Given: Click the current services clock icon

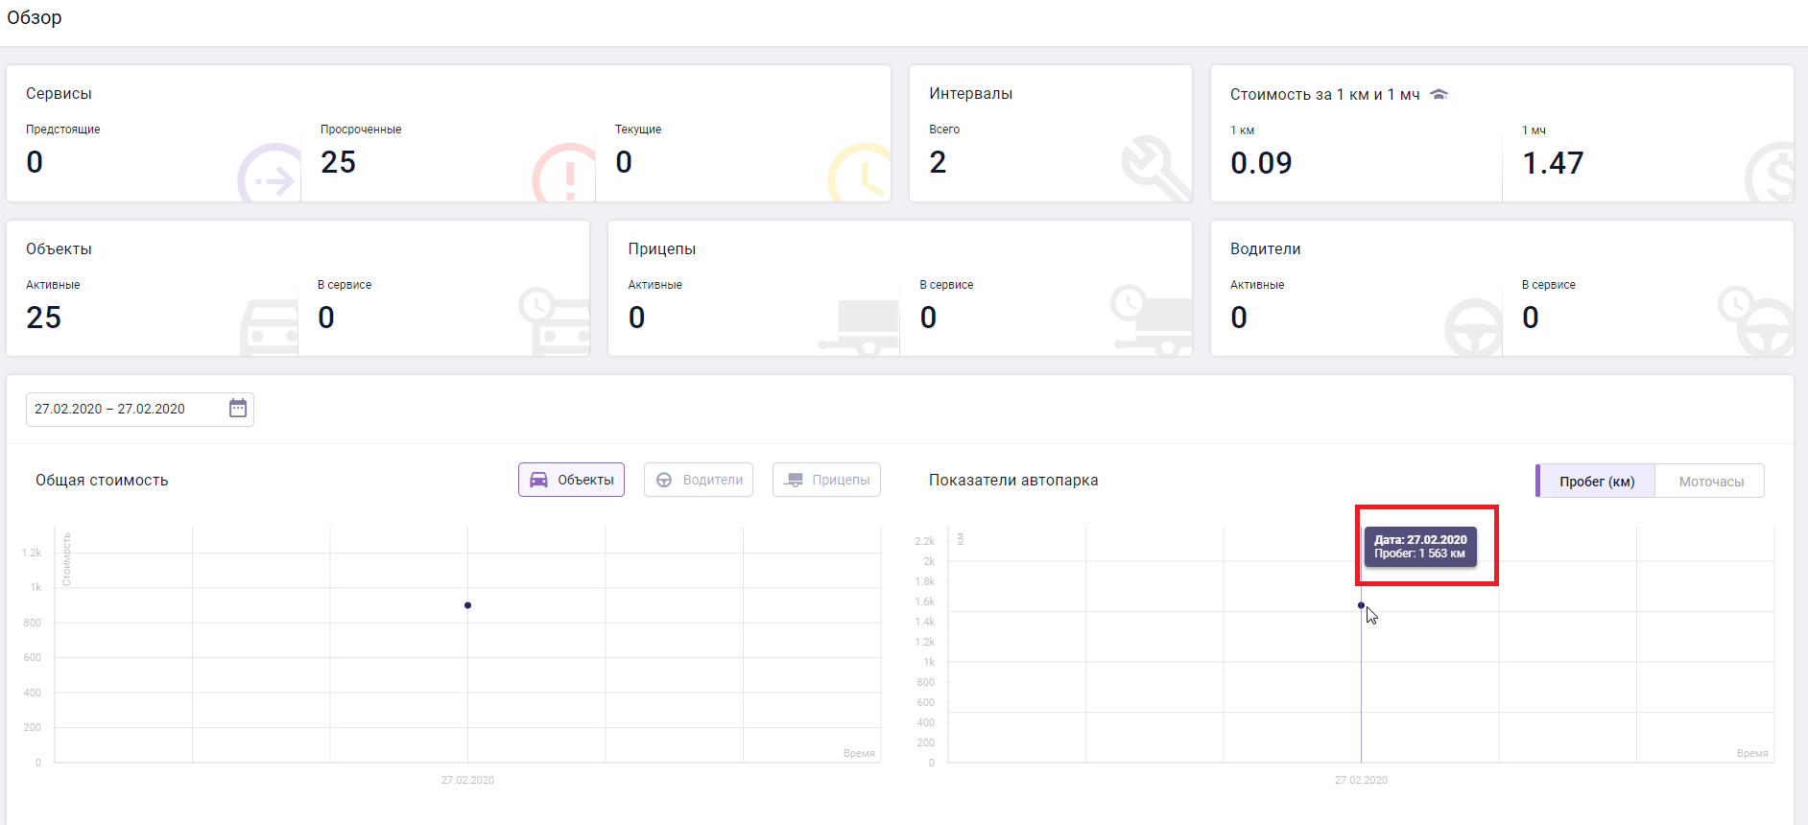Looking at the screenshot, I should 862,174.
